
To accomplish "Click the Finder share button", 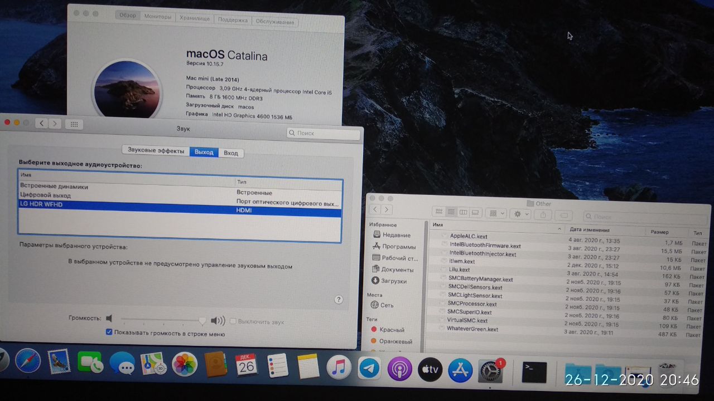I will click(543, 214).
